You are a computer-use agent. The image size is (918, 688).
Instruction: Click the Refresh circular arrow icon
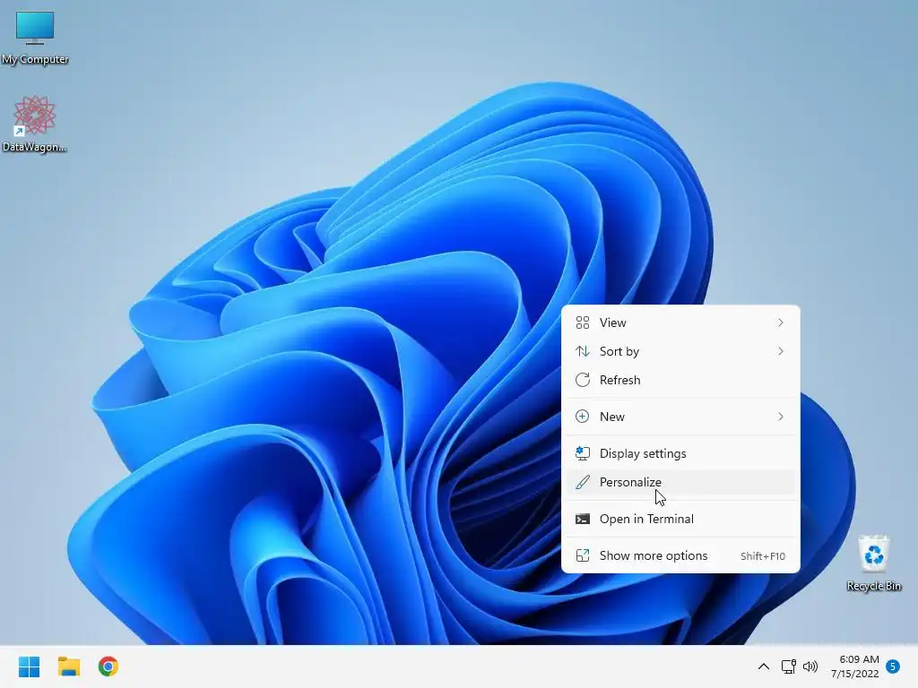583,380
